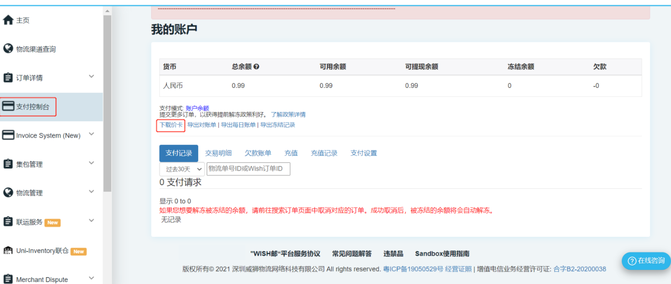
Task: Click the home icon next to 主页
Action: coord(8,20)
